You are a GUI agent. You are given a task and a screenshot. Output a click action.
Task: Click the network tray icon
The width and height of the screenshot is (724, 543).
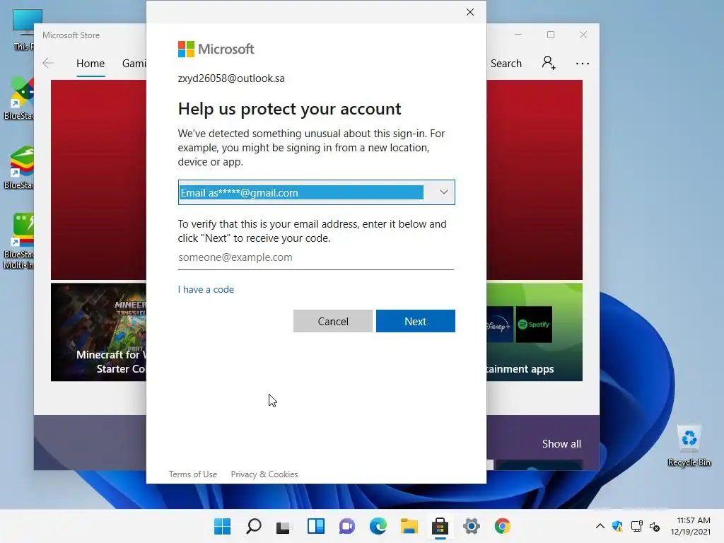click(637, 526)
